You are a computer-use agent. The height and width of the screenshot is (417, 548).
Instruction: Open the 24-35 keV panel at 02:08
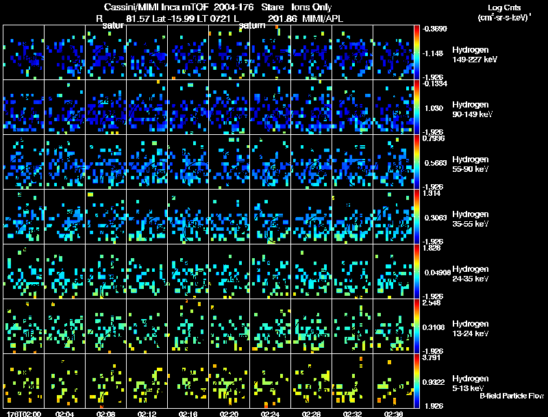coord(106,272)
